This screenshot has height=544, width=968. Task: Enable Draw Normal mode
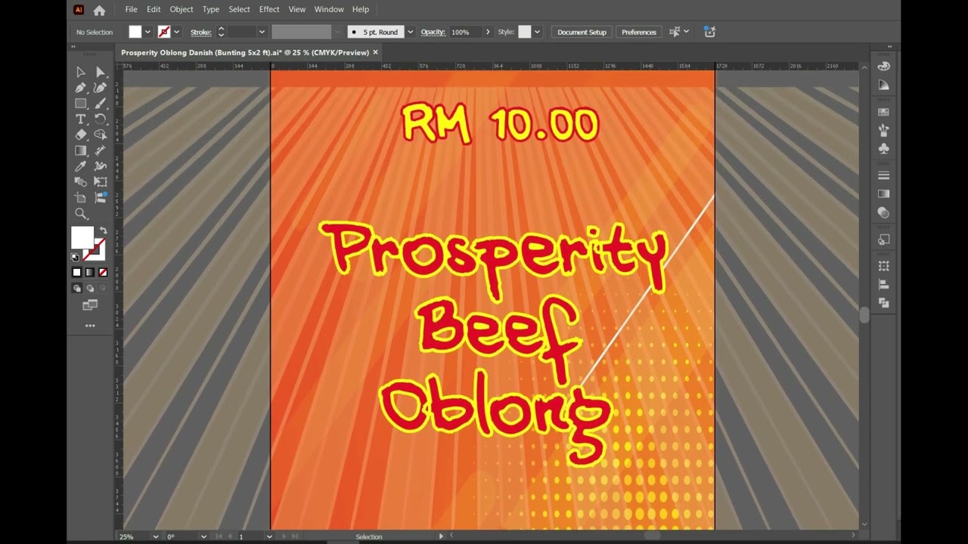[x=76, y=288]
